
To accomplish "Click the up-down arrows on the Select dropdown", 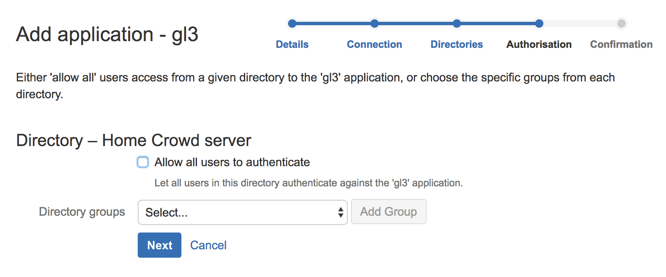I will coord(341,212).
